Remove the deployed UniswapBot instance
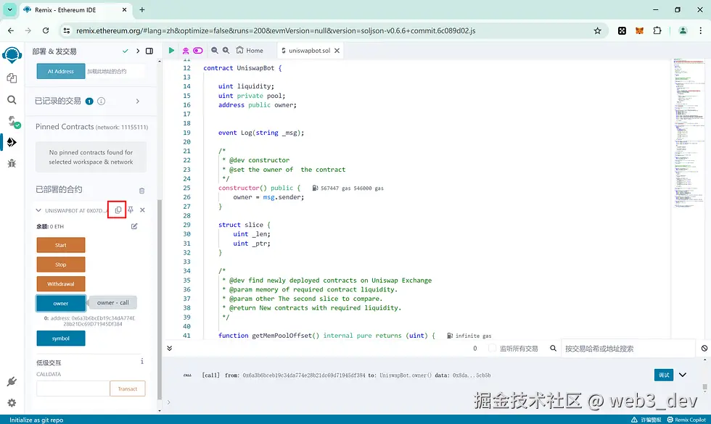 142,209
